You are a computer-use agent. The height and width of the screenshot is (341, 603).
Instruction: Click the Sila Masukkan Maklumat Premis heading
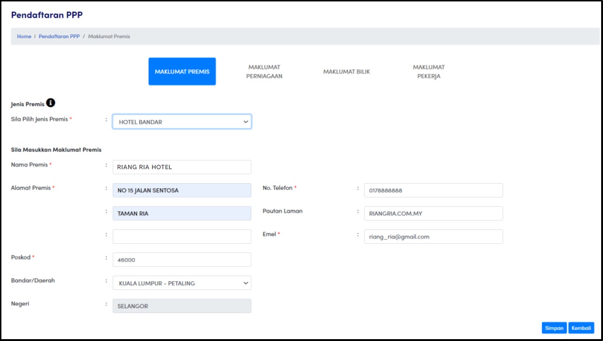coord(56,150)
